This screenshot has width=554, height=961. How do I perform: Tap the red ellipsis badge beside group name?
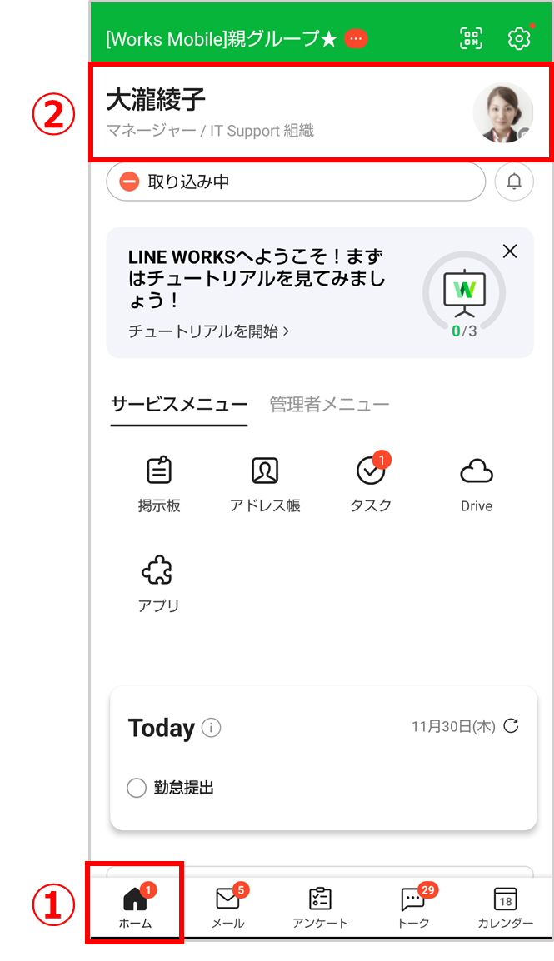coord(356,38)
